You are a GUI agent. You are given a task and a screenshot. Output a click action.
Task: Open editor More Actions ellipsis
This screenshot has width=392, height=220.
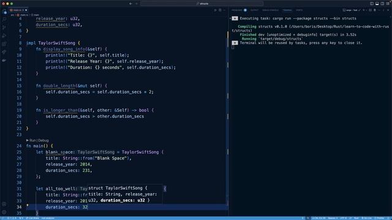224,10
